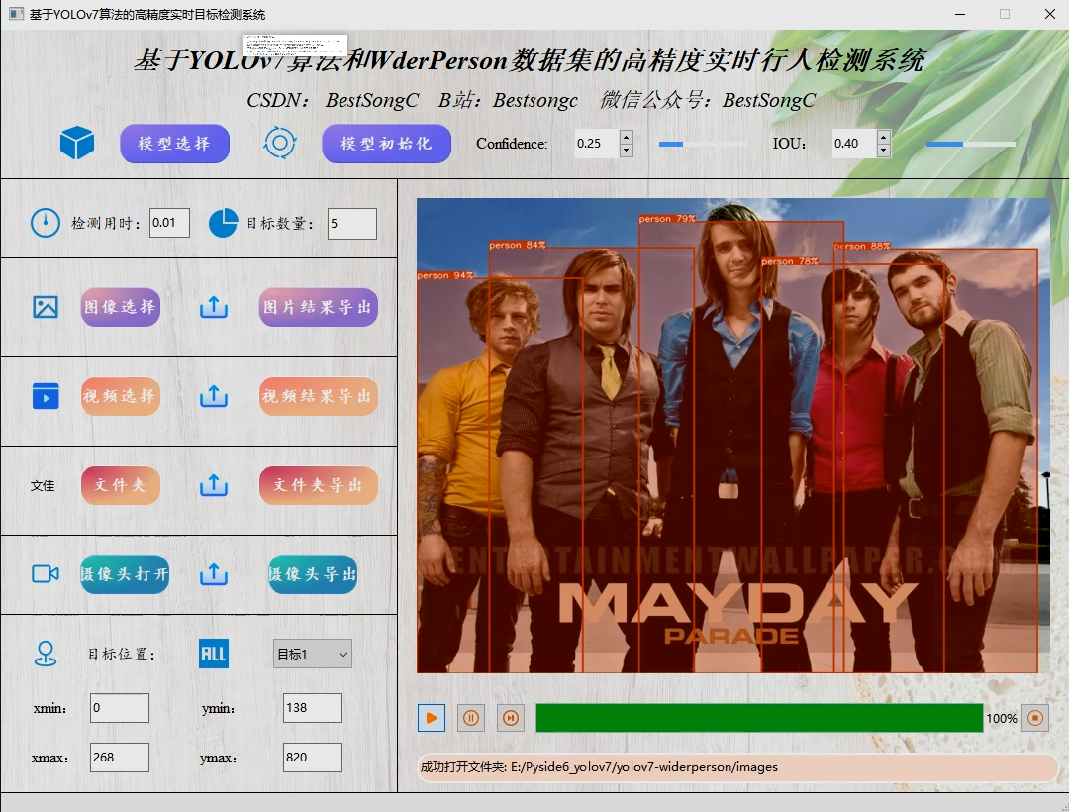Click the blue ALL icon
This screenshot has height=812, width=1069.
tap(214, 654)
